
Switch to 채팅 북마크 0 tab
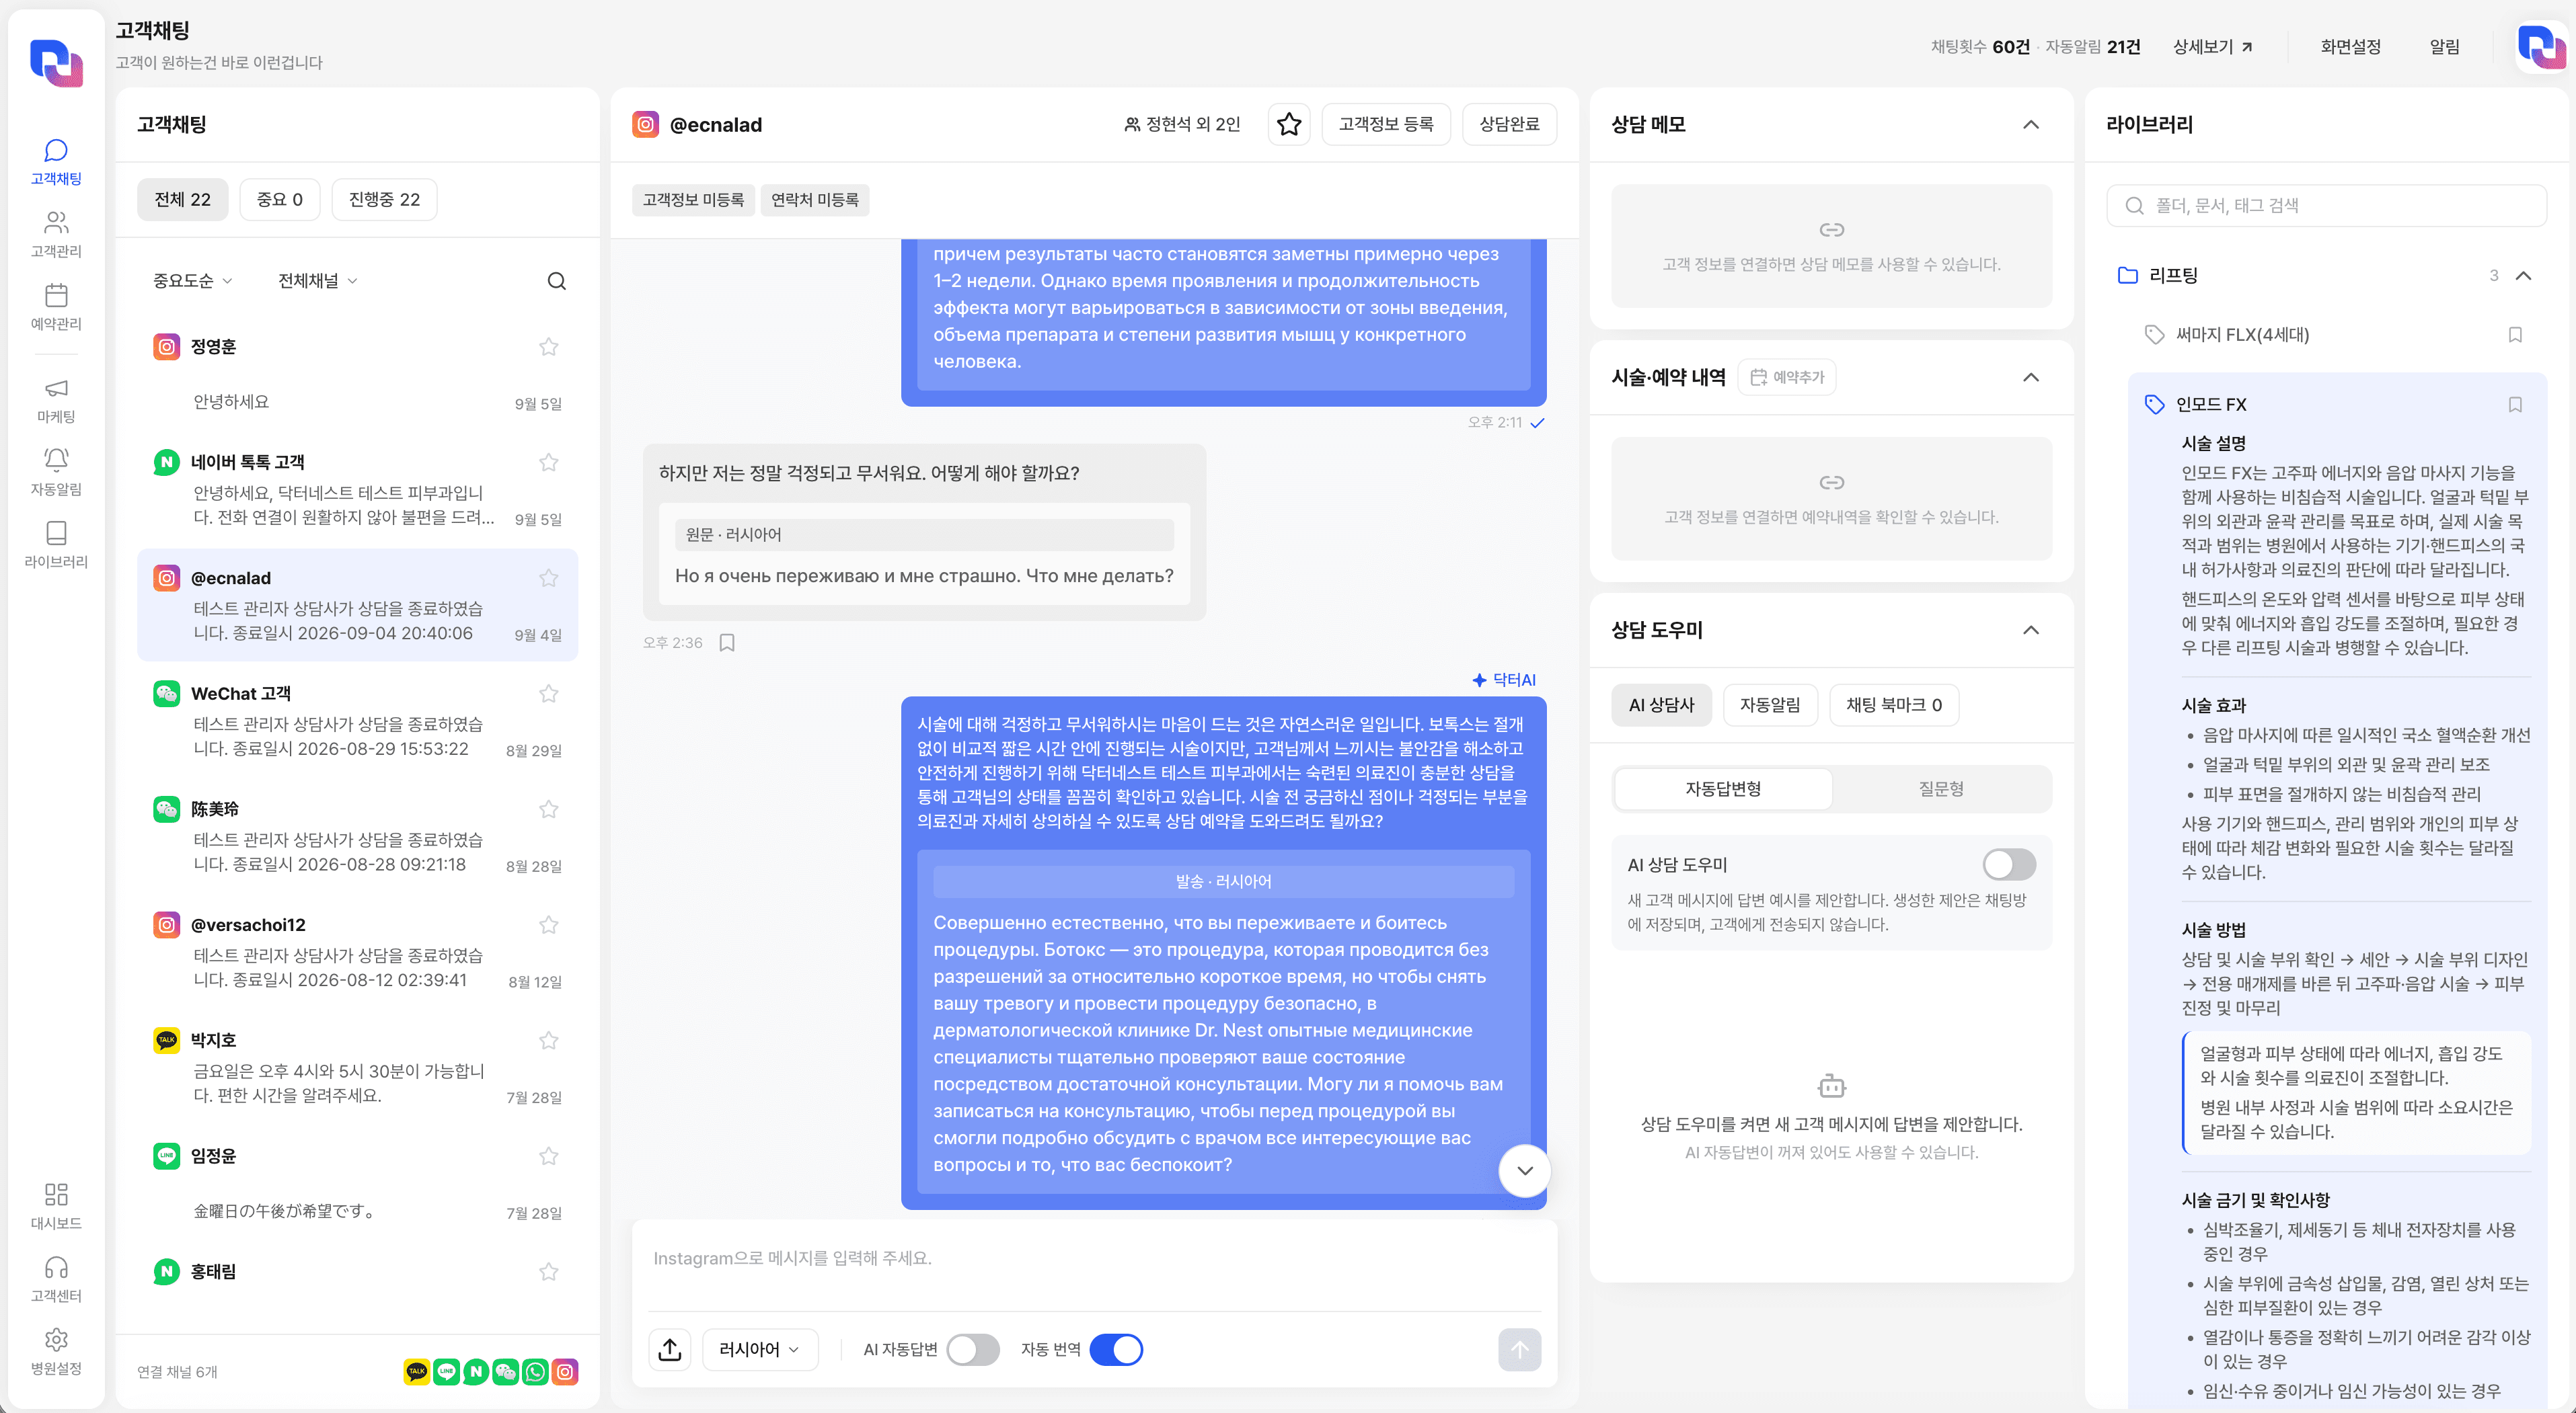1893,706
